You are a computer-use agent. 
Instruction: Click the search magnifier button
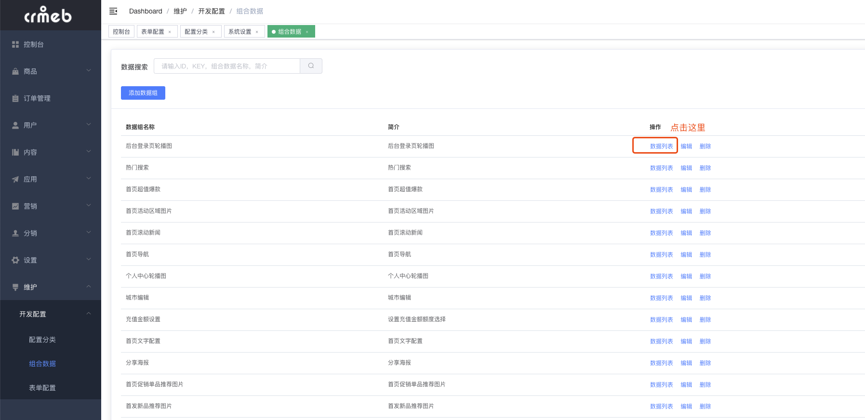coord(311,66)
